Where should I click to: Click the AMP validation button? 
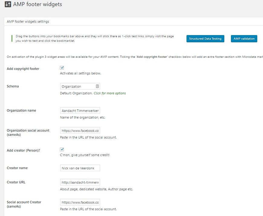(x=244, y=39)
